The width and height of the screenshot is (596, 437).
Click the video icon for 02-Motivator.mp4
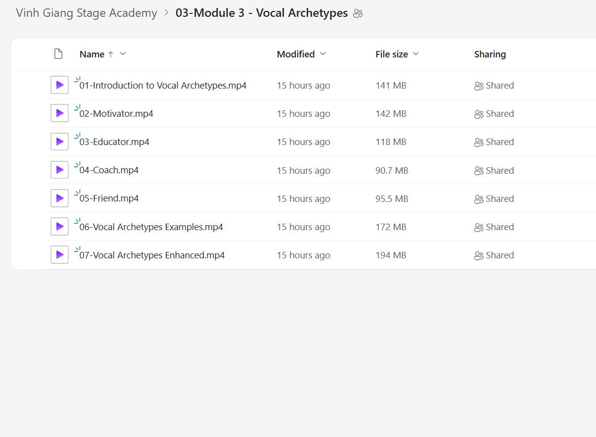(59, 113)
